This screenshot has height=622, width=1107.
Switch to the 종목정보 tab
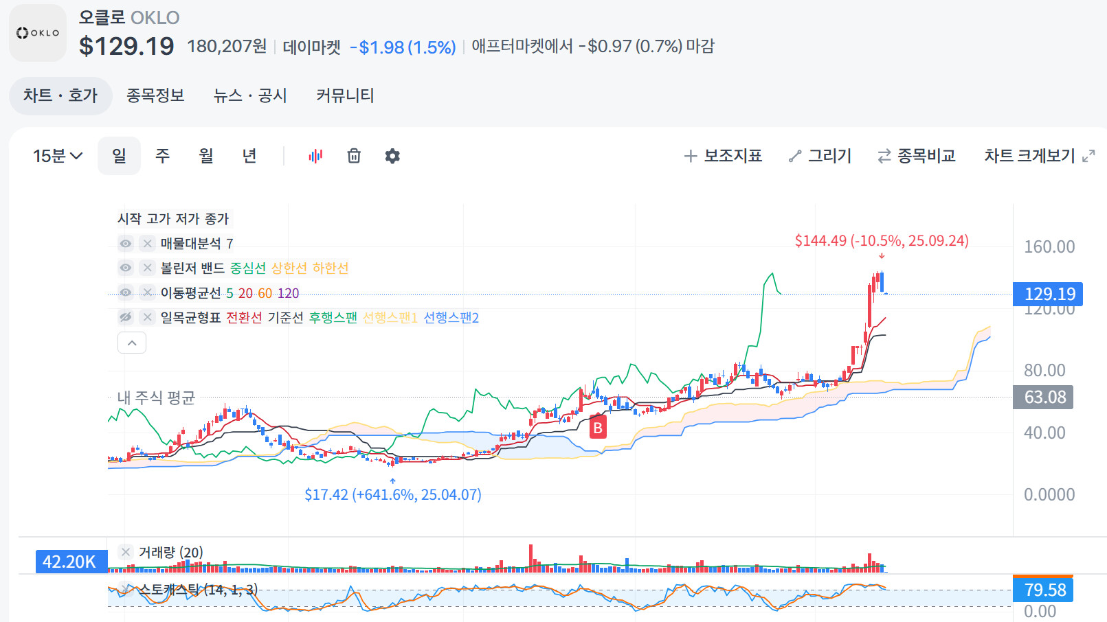(x=155, y=95)
